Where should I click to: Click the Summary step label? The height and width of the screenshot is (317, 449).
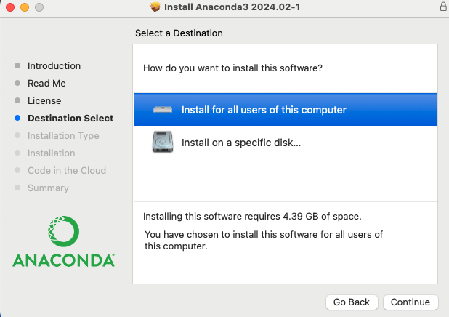coord(48,188)
